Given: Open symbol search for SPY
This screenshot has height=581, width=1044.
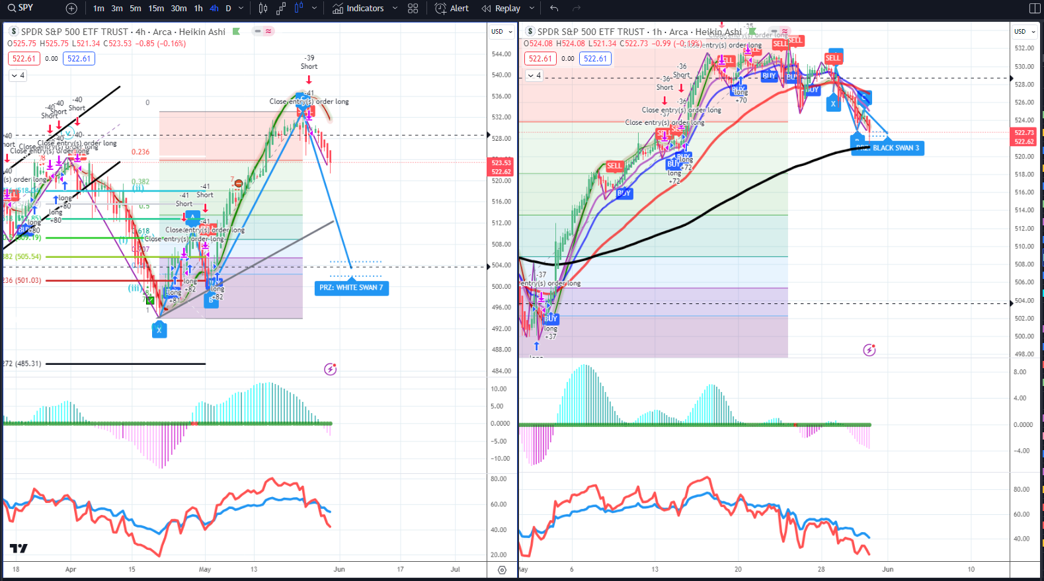Looking at the screenshot, I should tap(21, 8).
